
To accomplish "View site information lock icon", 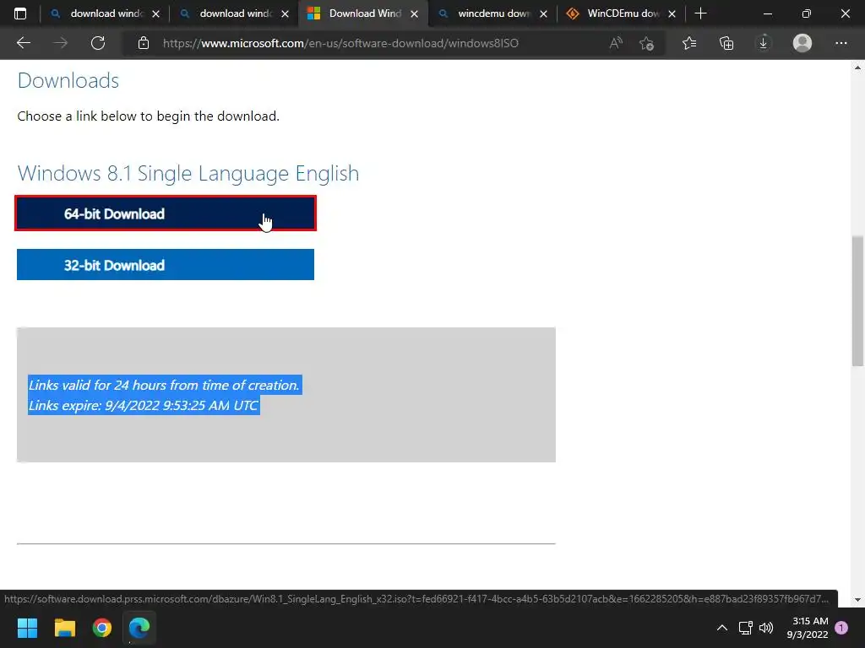I will 144,43.
